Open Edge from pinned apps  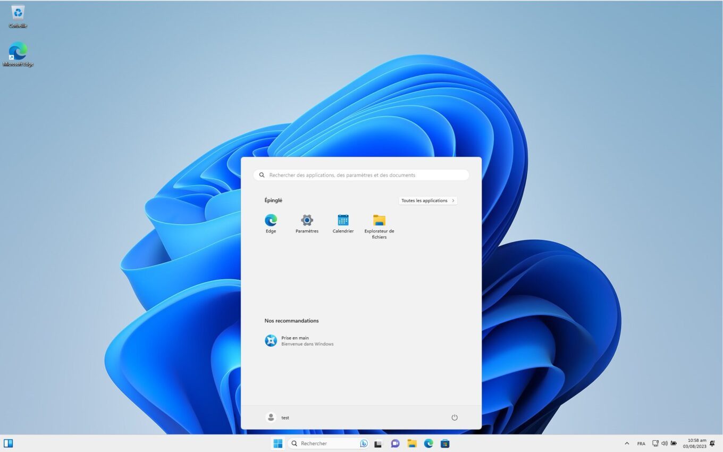[x=271, y=224]
